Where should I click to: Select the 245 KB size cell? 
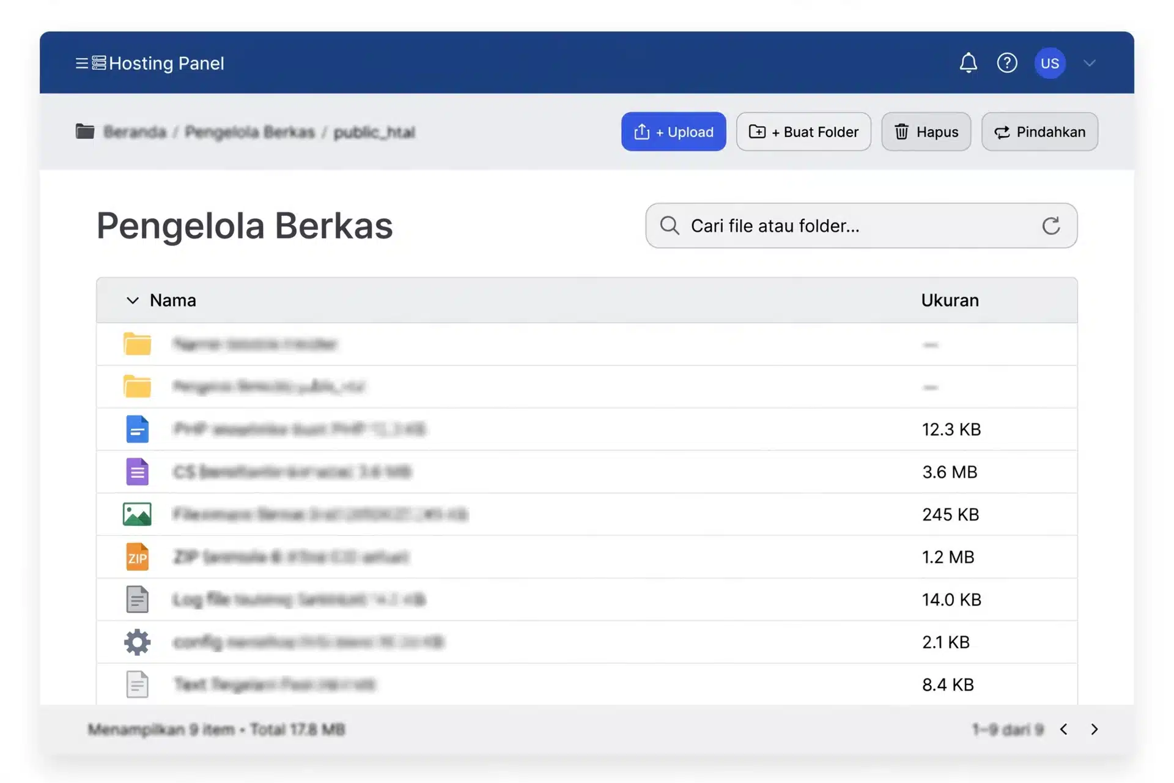951,514
